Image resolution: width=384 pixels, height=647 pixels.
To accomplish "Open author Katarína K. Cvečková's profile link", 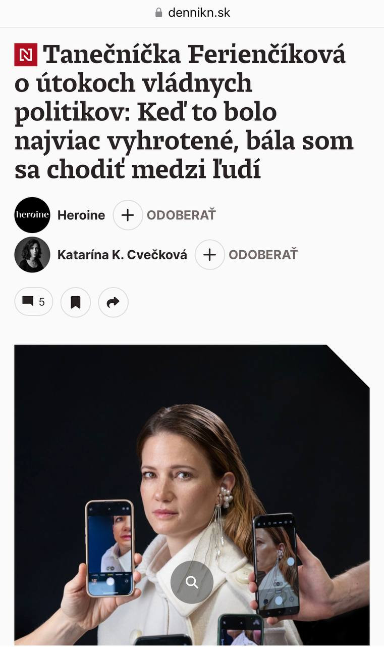I will tap(122, 255).
